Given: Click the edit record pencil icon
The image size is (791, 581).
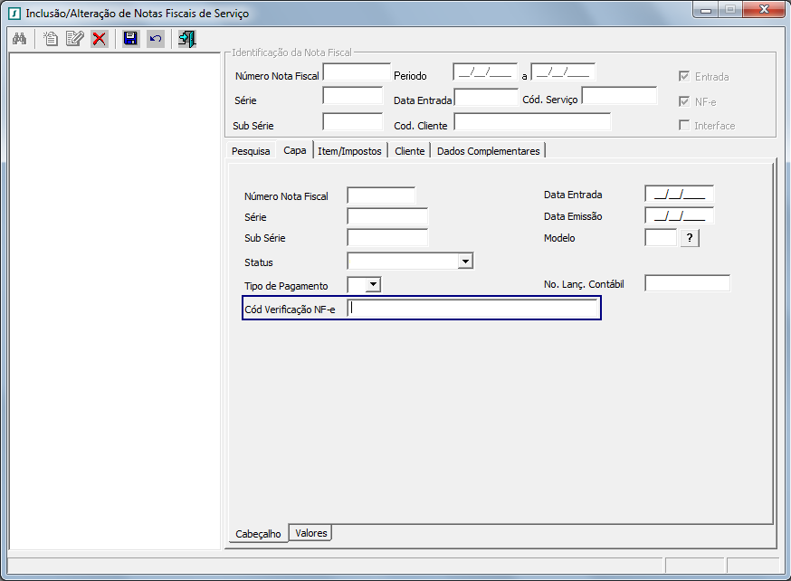Looking at the screenshot, I should 74,39.
